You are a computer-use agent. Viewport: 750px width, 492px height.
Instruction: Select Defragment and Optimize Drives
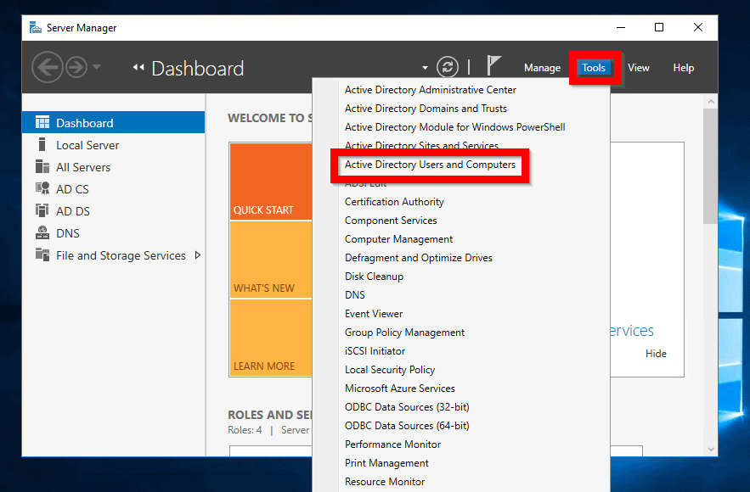(x=419, y=258)
